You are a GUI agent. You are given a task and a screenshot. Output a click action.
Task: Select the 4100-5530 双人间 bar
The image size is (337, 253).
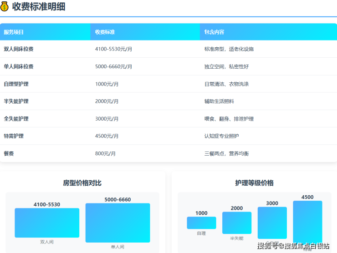[47, 223]
